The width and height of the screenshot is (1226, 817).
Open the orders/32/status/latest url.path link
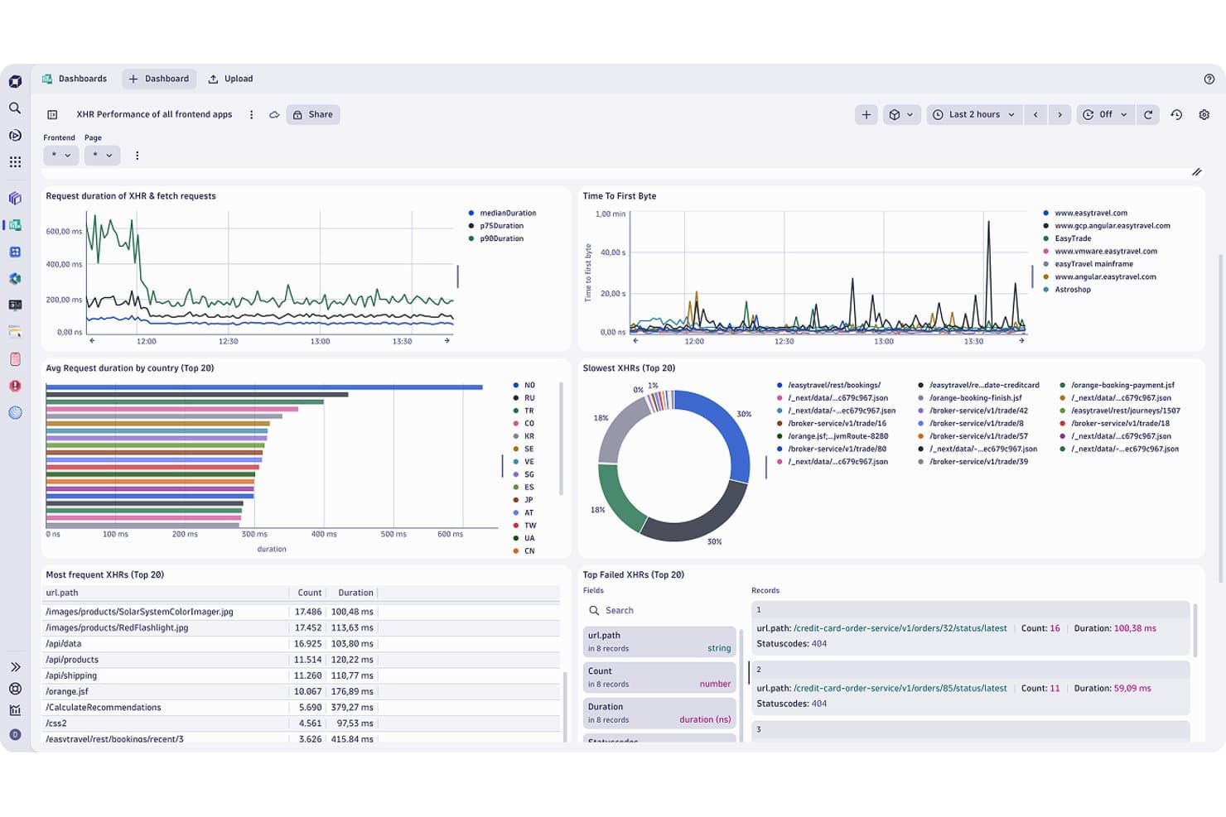coord(900,628)
